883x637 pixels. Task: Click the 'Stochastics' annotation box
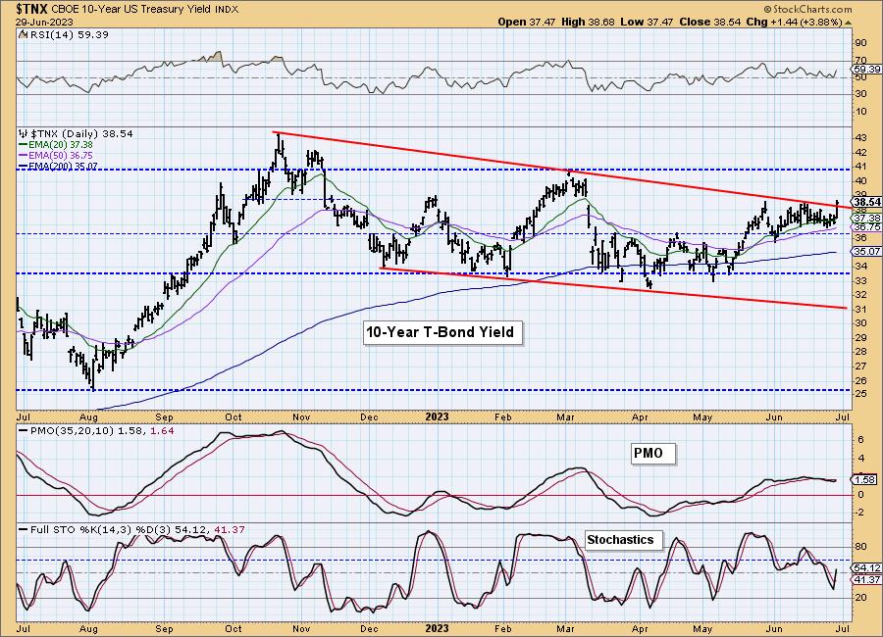point(623,540)
